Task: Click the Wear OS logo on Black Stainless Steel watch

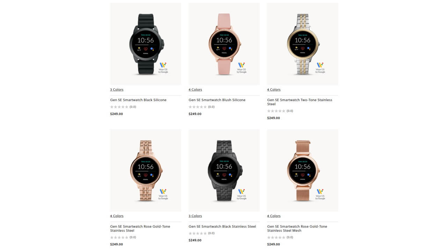Action: coord(242,194)
